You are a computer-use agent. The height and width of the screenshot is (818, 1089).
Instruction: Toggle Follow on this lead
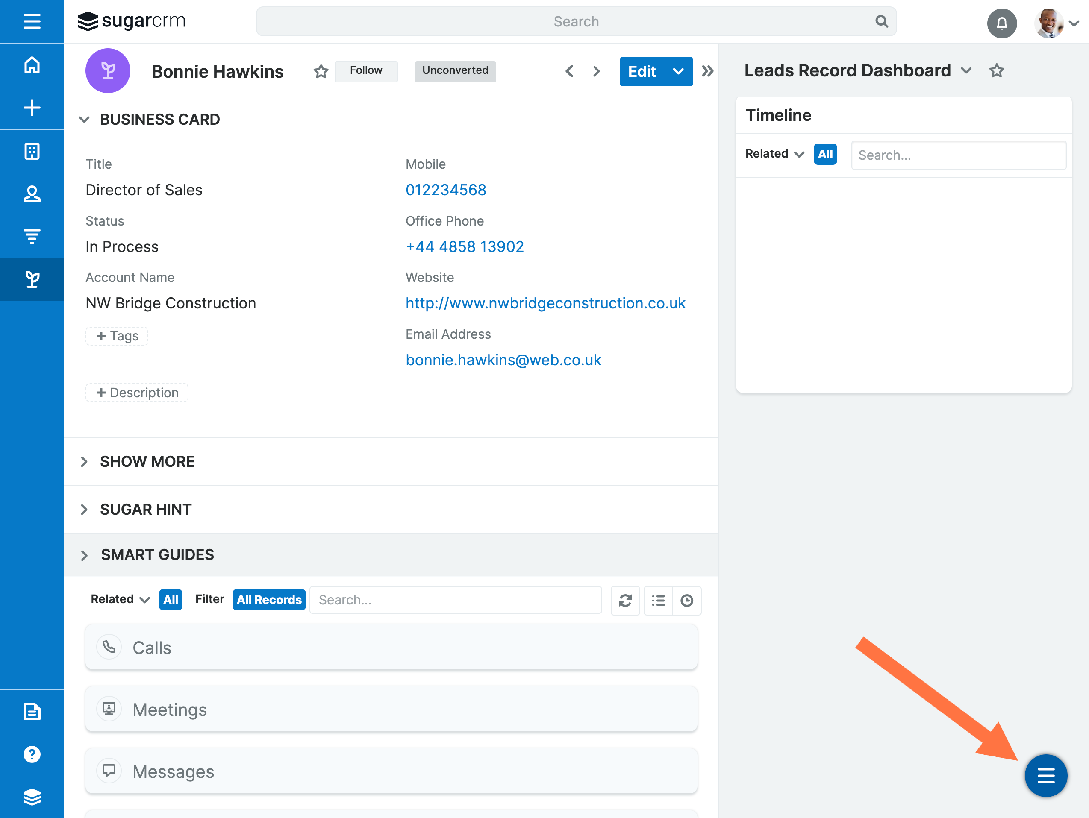[x=366, y=70]
